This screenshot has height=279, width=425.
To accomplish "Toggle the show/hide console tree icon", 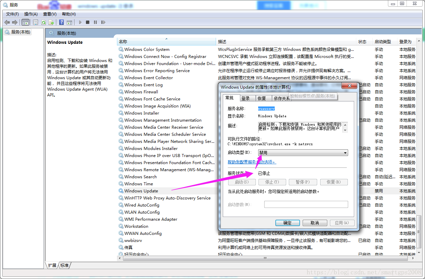I will (x=25, y=22).
